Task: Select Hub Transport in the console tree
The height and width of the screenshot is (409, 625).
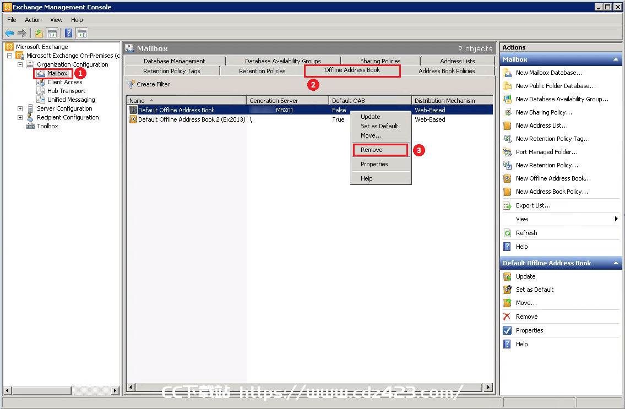Action: [x=66, y=91]
